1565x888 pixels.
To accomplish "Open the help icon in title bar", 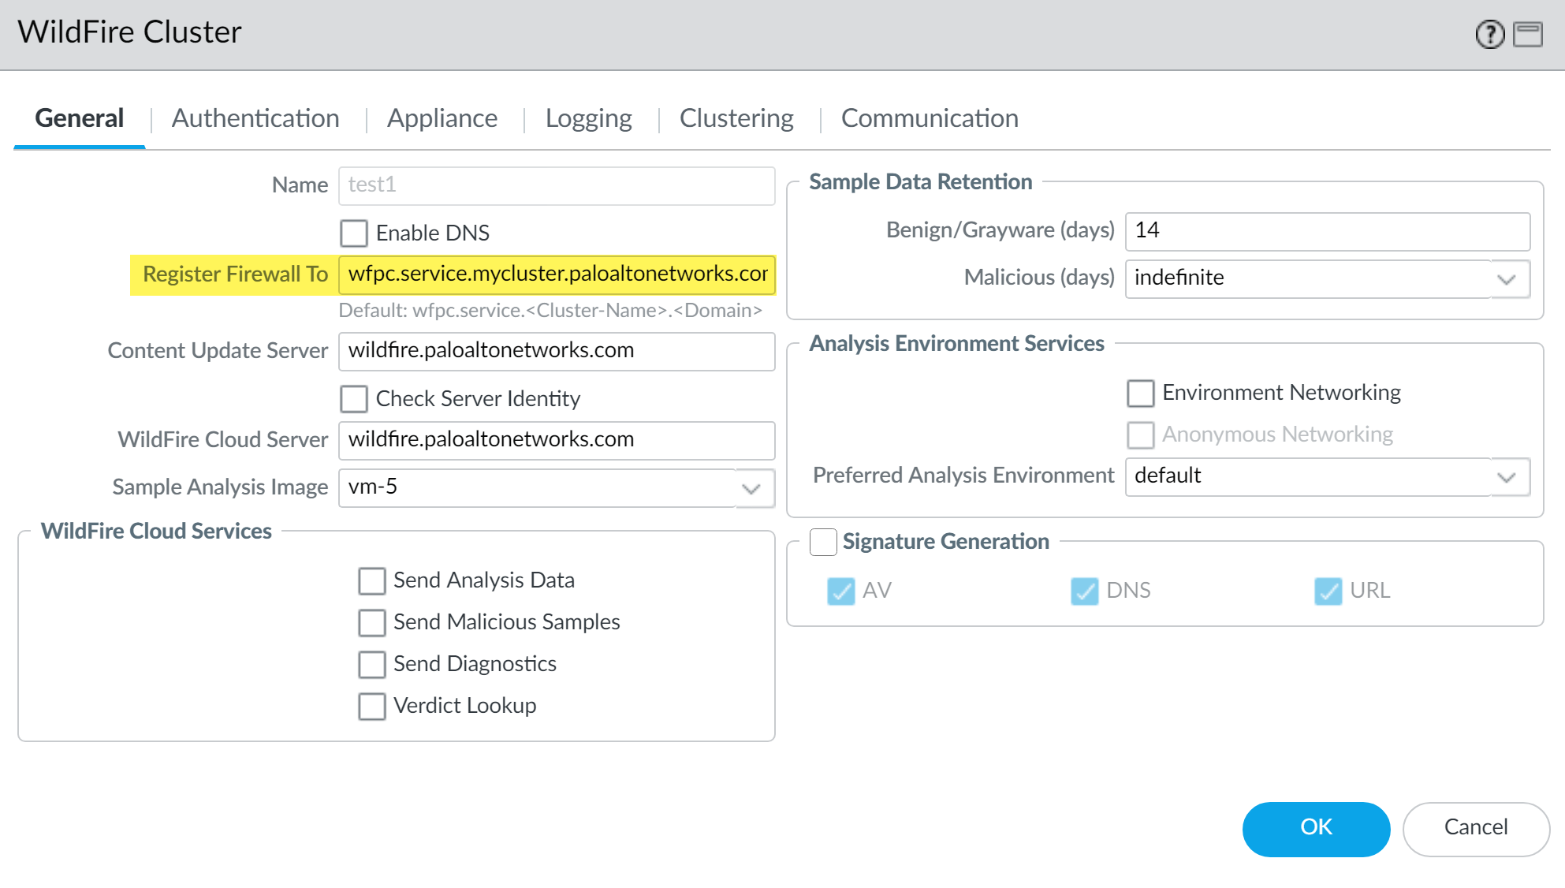I will (x=1489, y=34).
